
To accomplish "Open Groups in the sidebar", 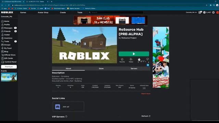I will [6, 45].
